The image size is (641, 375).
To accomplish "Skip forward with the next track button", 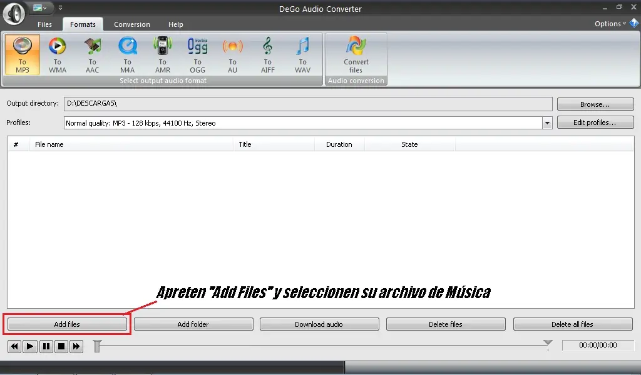I will 76,346.
